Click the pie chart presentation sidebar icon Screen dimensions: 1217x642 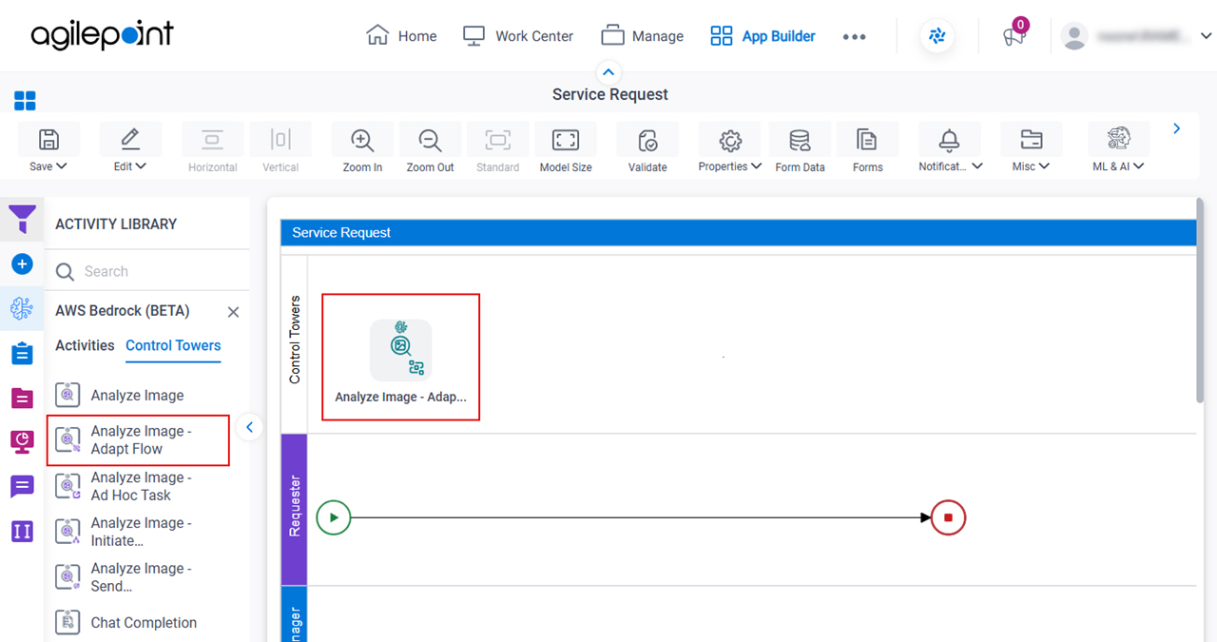[22, 441]
